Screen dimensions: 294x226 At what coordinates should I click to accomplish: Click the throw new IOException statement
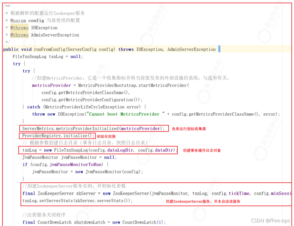click(x=156, y=114)
